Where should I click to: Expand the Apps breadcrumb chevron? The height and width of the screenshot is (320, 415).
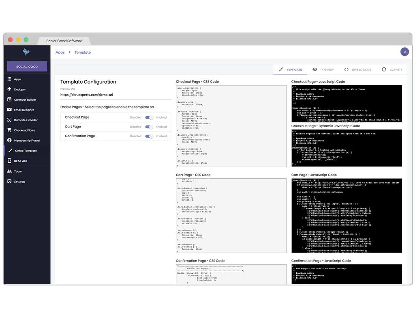point(69,52)
